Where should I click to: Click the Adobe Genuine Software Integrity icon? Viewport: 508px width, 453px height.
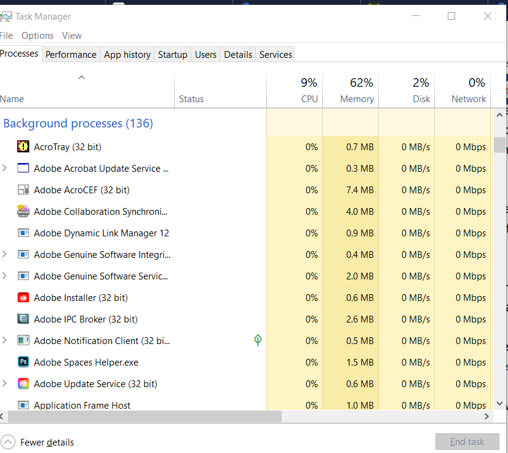23,254
